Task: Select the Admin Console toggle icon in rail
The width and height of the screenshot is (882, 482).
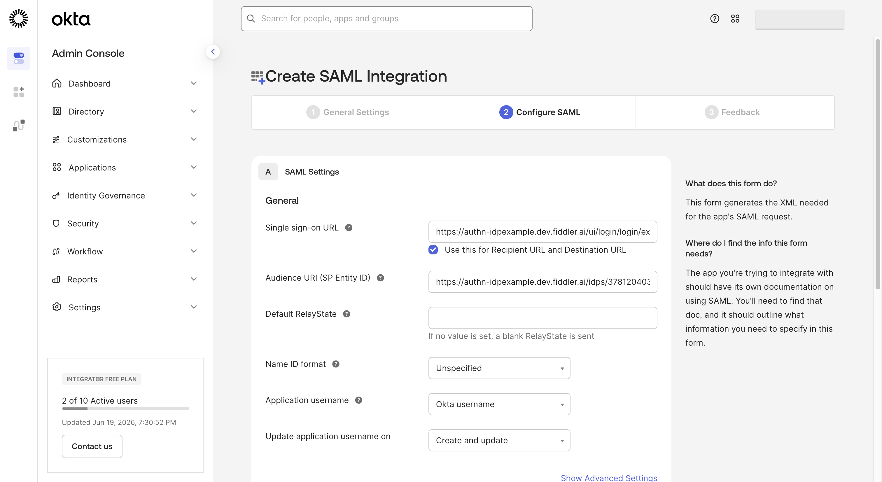Action: click(x=18, y=58)
